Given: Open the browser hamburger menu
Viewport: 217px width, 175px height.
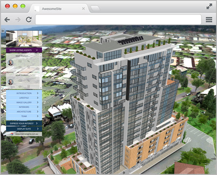Looking at the screenshot, I should (209, 20).
